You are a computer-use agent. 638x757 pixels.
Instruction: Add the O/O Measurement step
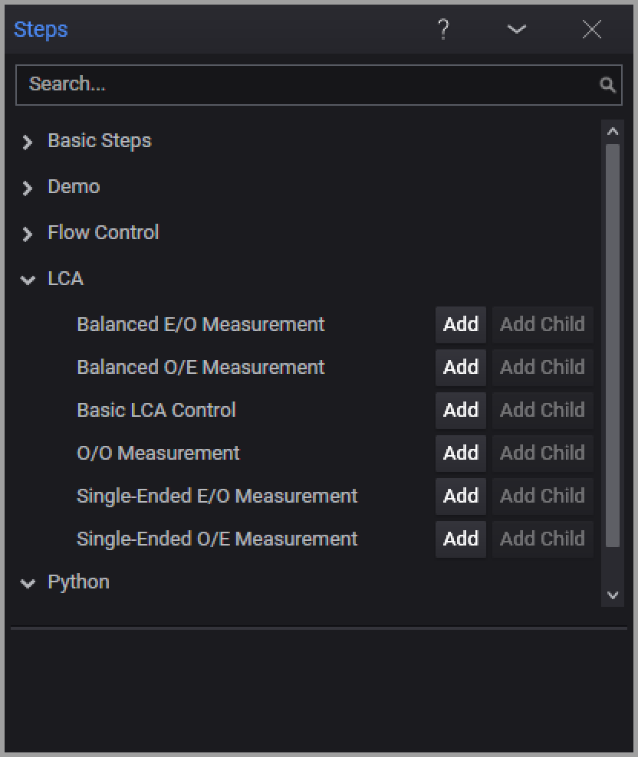460,453
